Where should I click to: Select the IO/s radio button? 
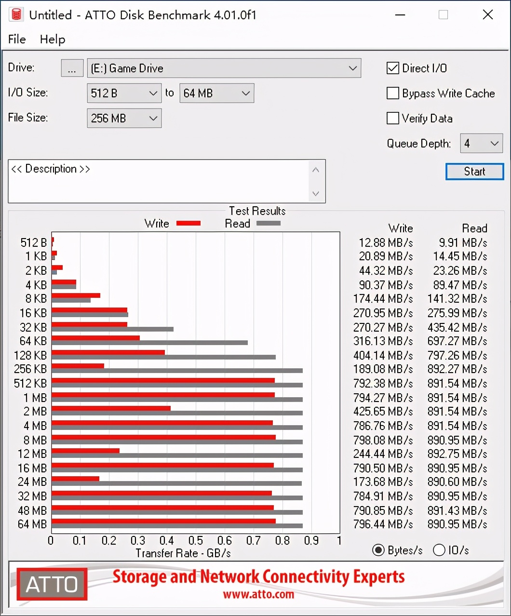(x=439, y=550)
